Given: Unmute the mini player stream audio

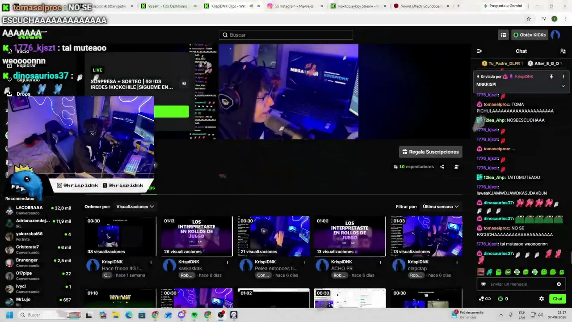Looking at the screenshot, I should (x=184, y=84).
